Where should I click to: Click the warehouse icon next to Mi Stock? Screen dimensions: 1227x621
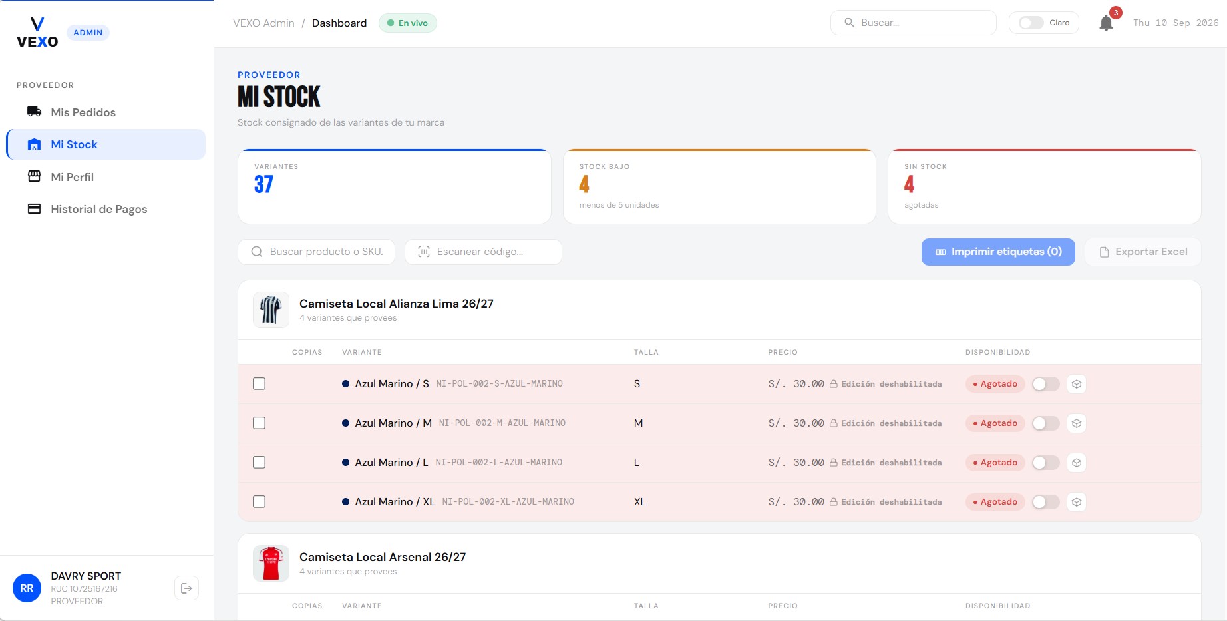pyautogui.click(x=34, y=144)
